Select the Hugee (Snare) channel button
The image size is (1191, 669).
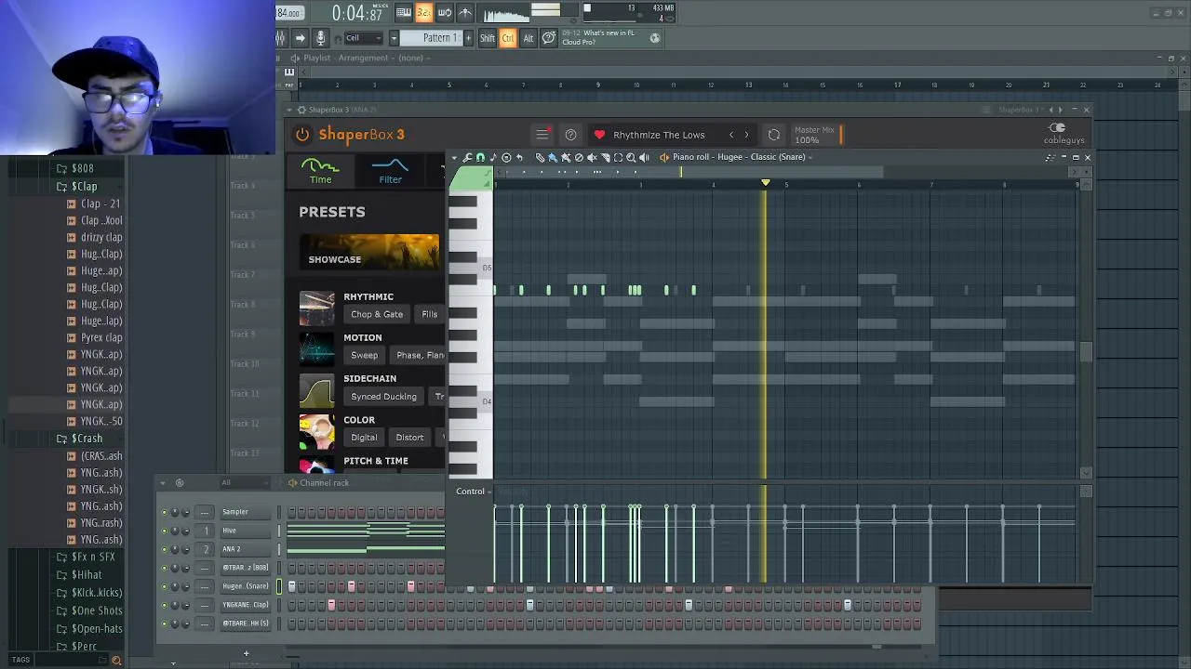click(245, 586)
